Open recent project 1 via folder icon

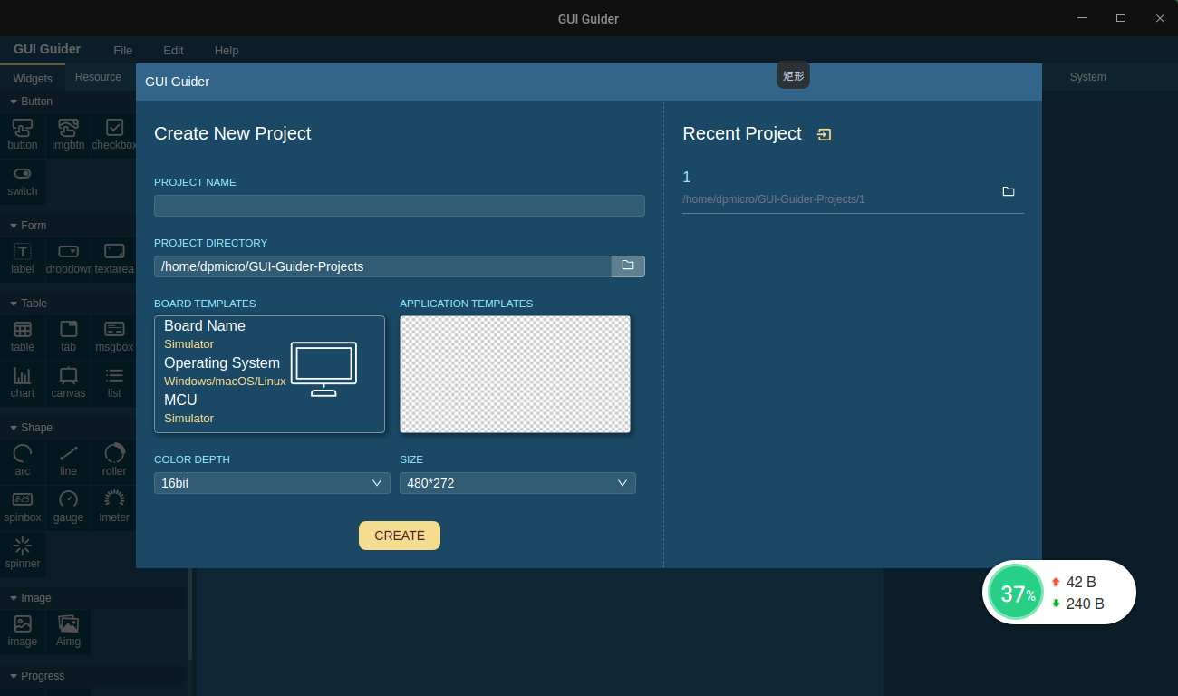point(1009,191)
